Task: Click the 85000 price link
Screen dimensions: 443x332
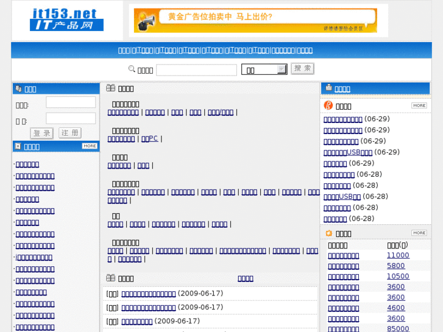Action: coord(398,328)
